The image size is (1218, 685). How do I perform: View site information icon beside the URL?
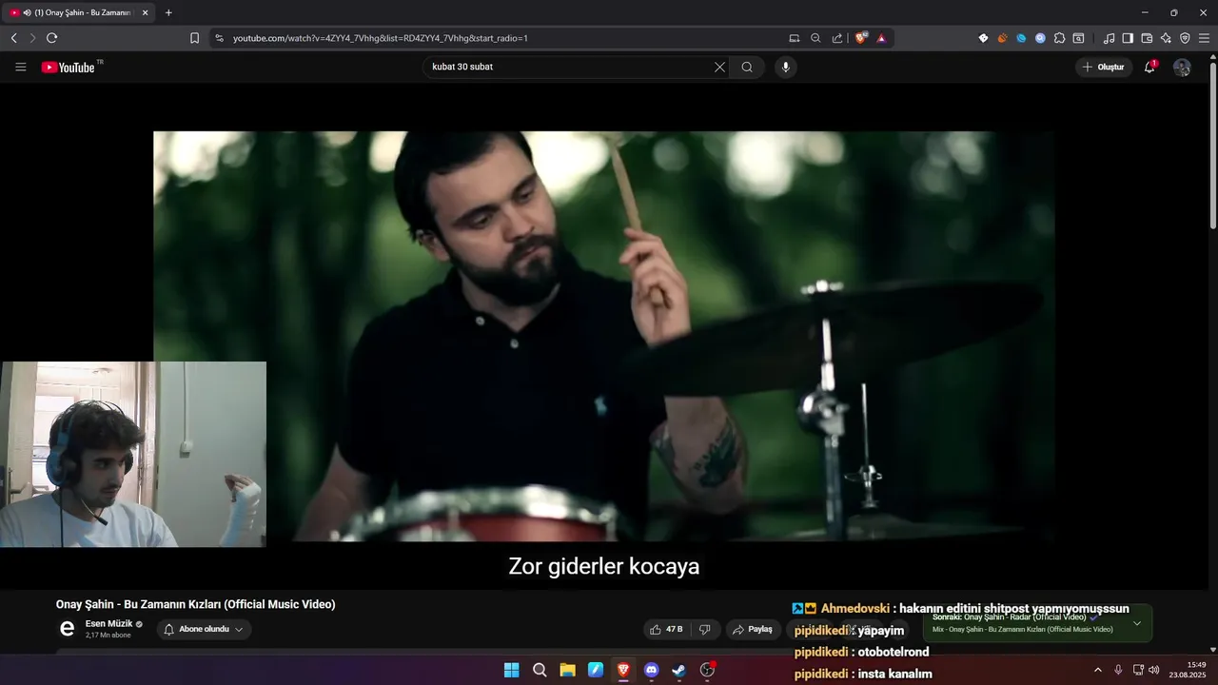tap(219, 38)
